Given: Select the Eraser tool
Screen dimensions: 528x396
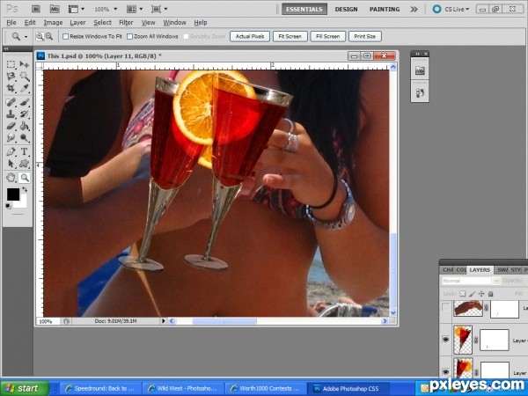Looking at the screenshot, I should [11, 126].
